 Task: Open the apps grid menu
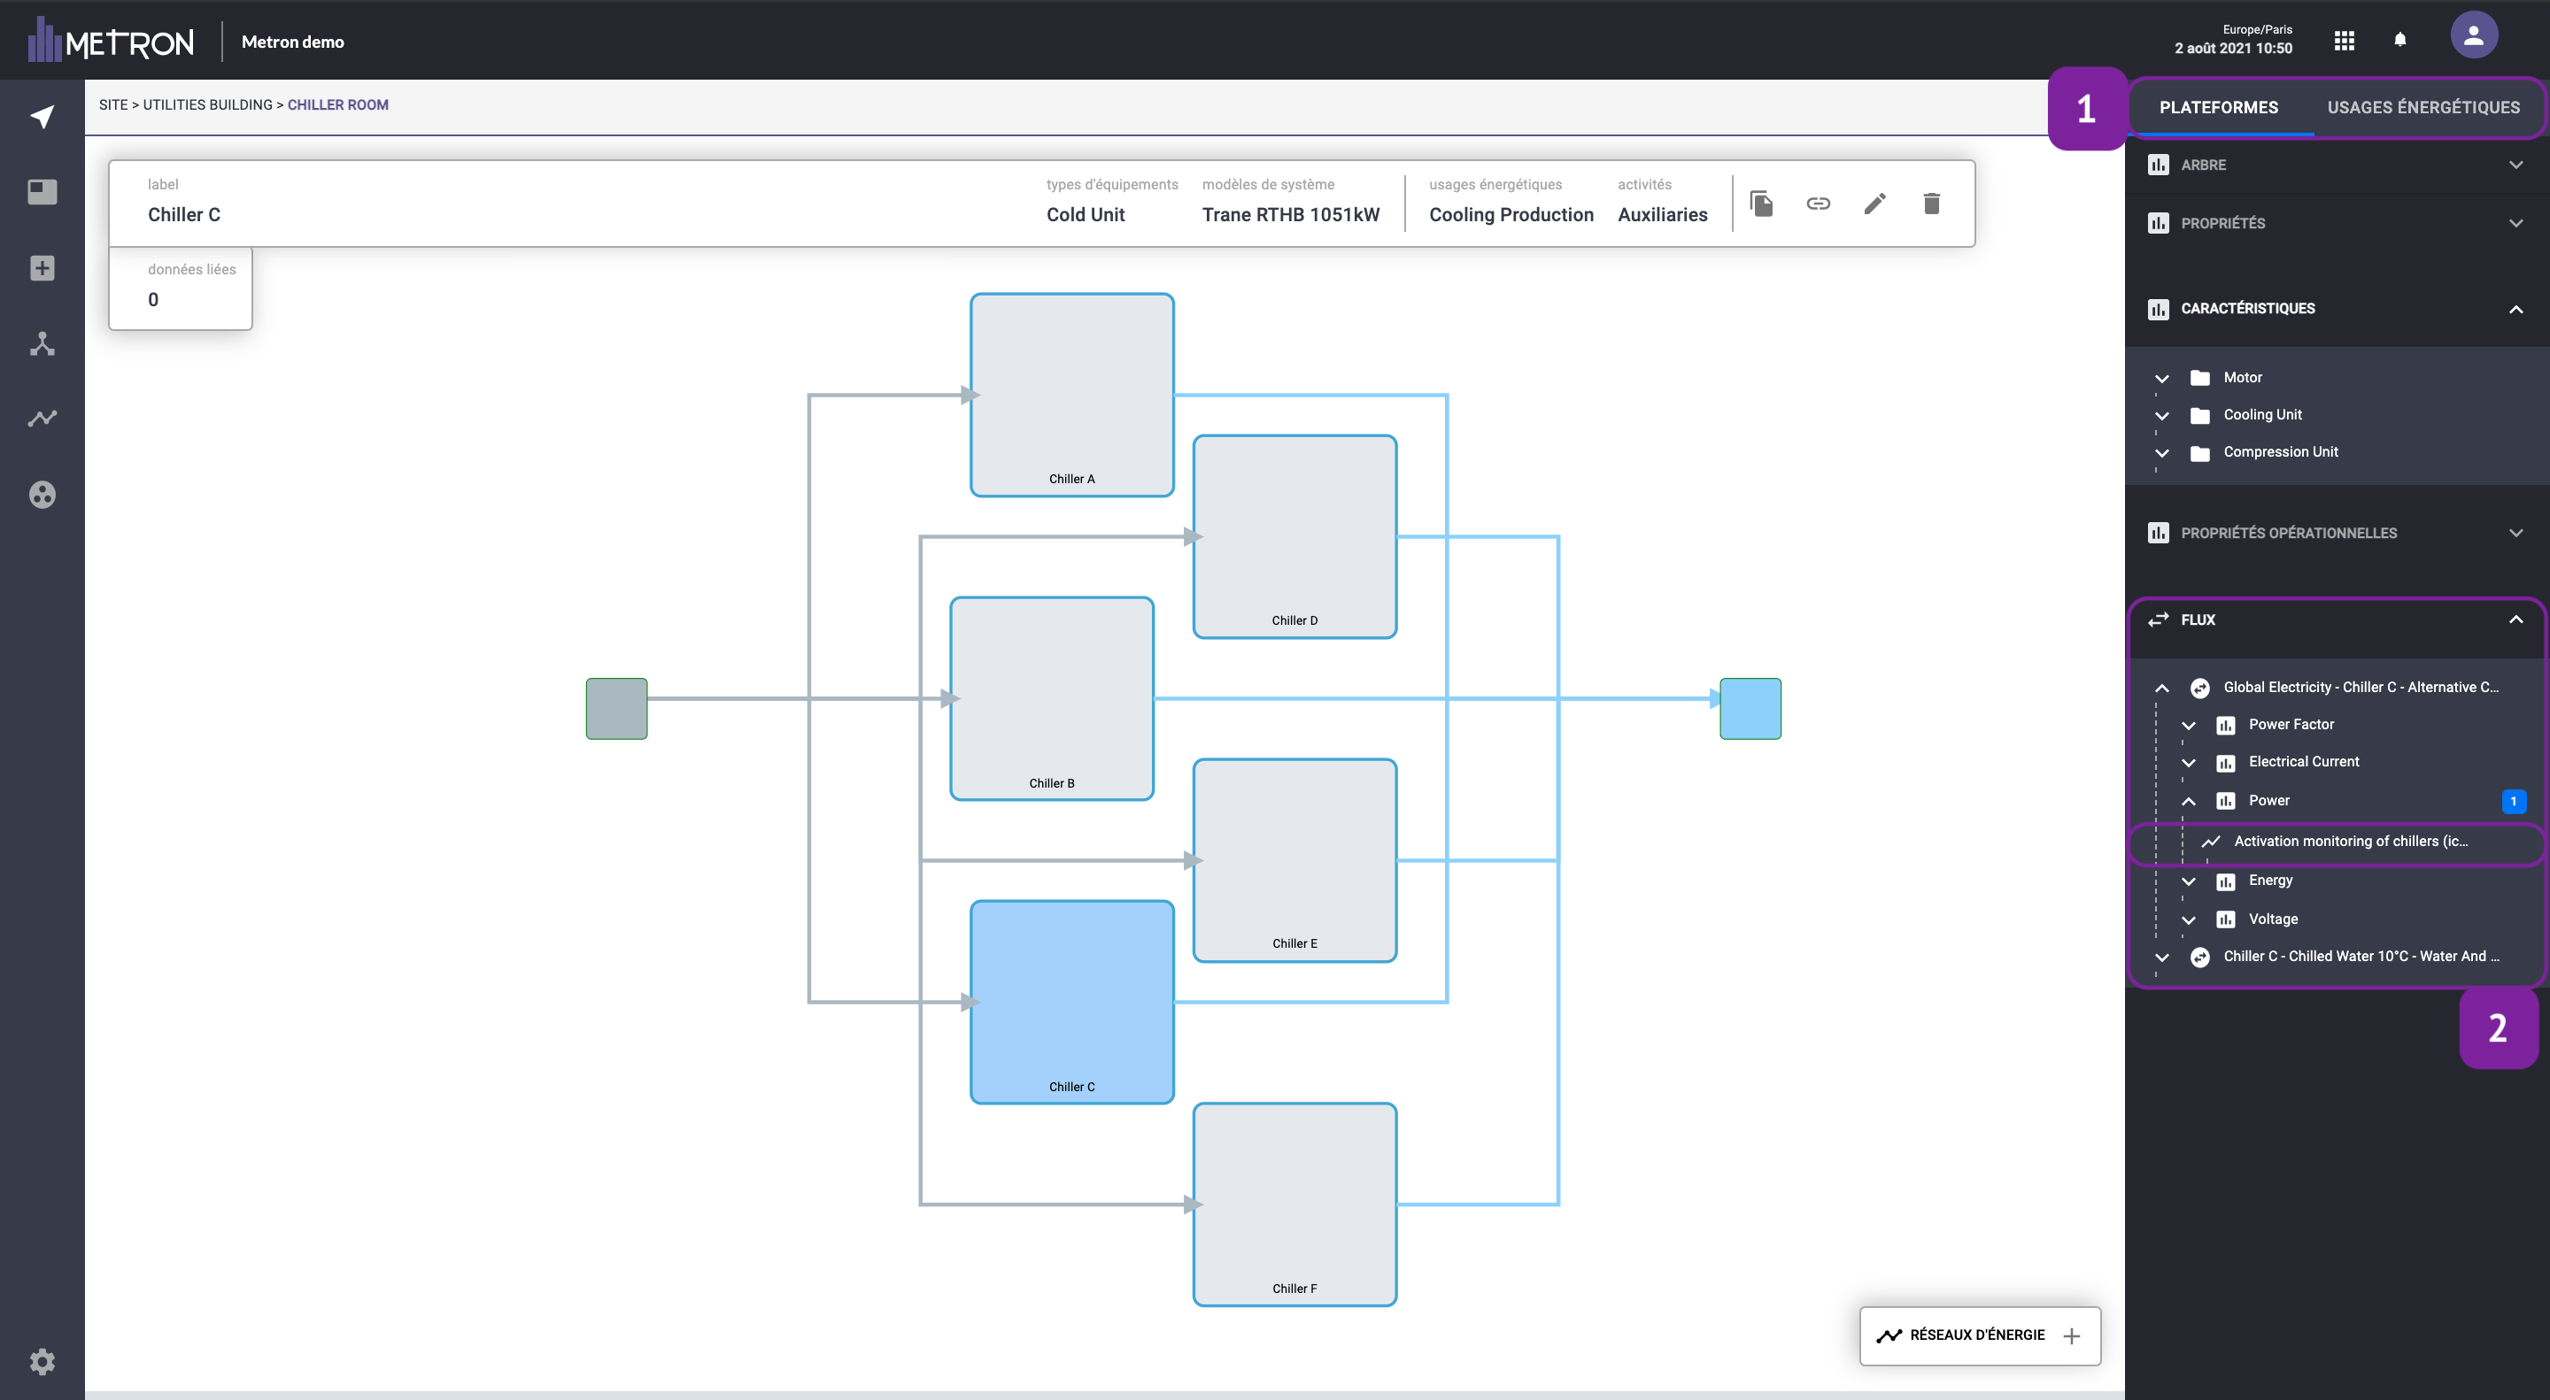click(x=2344, y=41)
